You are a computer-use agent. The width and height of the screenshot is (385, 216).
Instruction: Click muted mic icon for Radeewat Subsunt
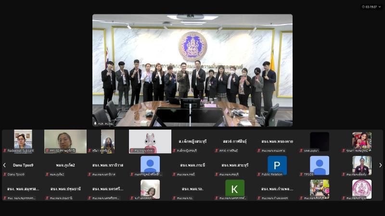click(5, 151)
